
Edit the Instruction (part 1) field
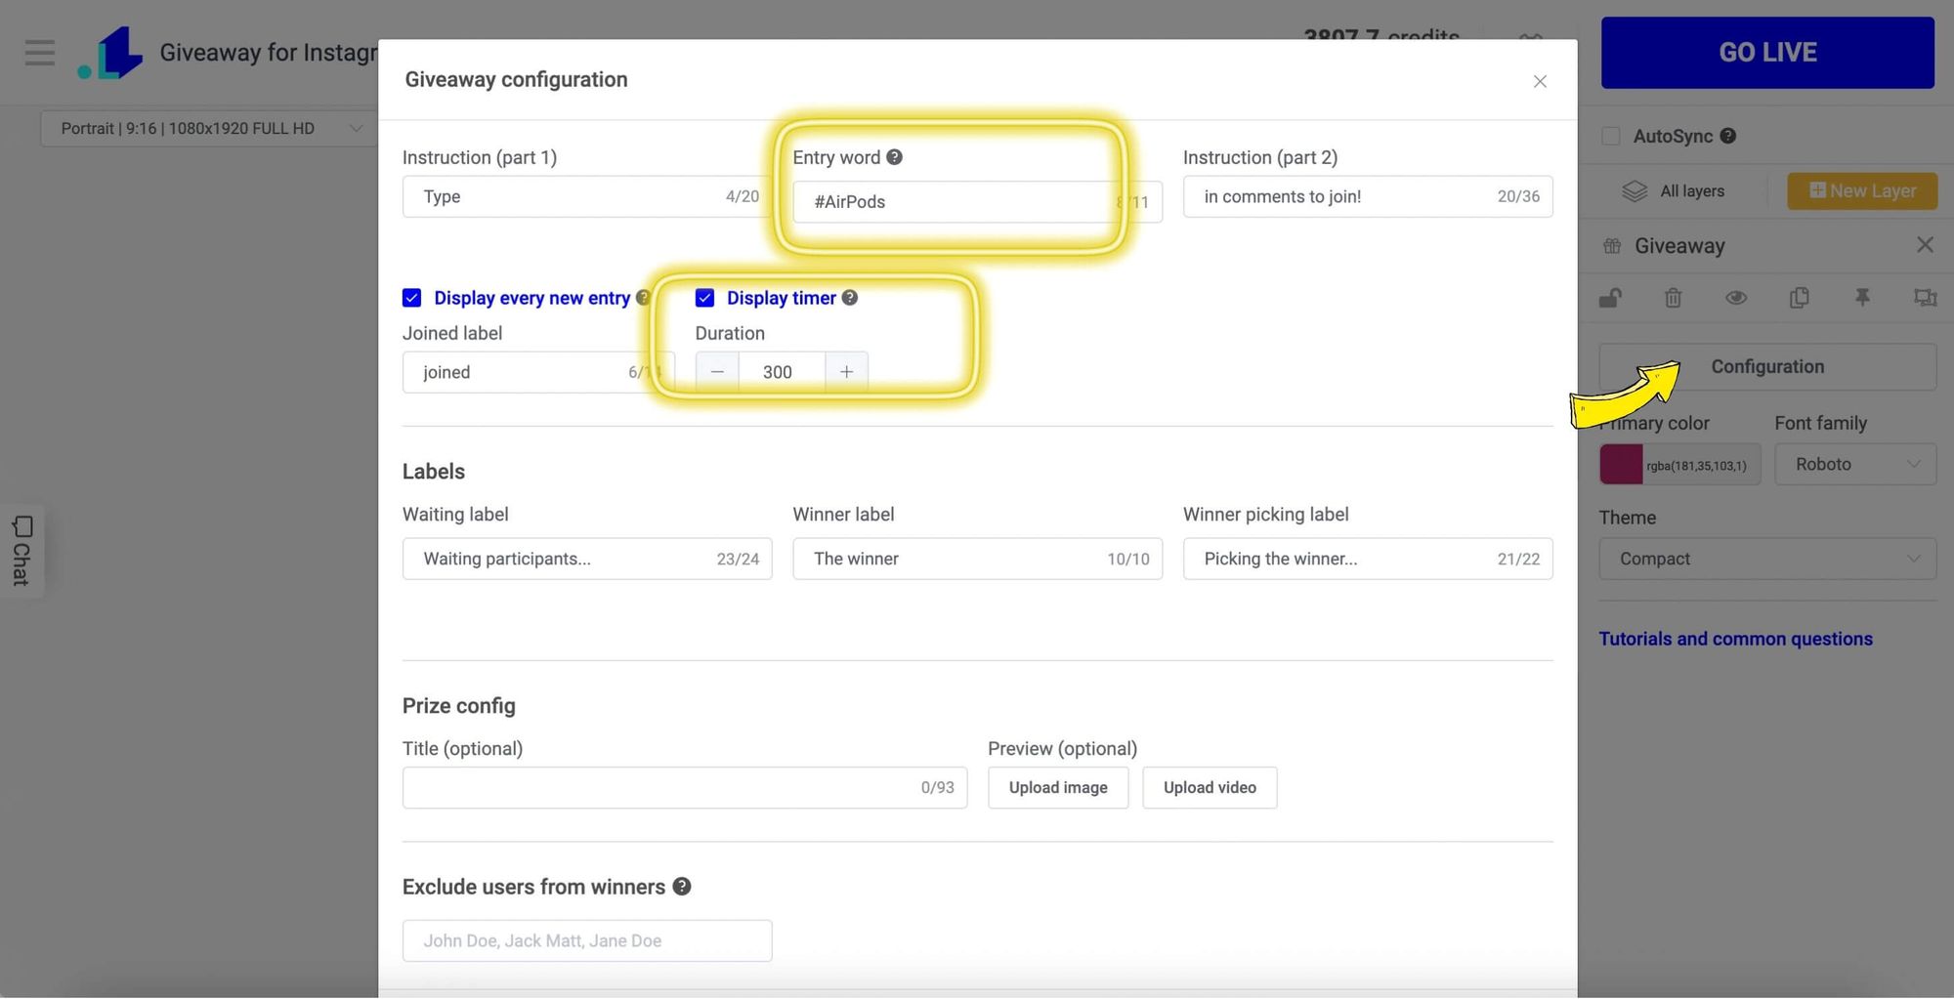[586, 196]
